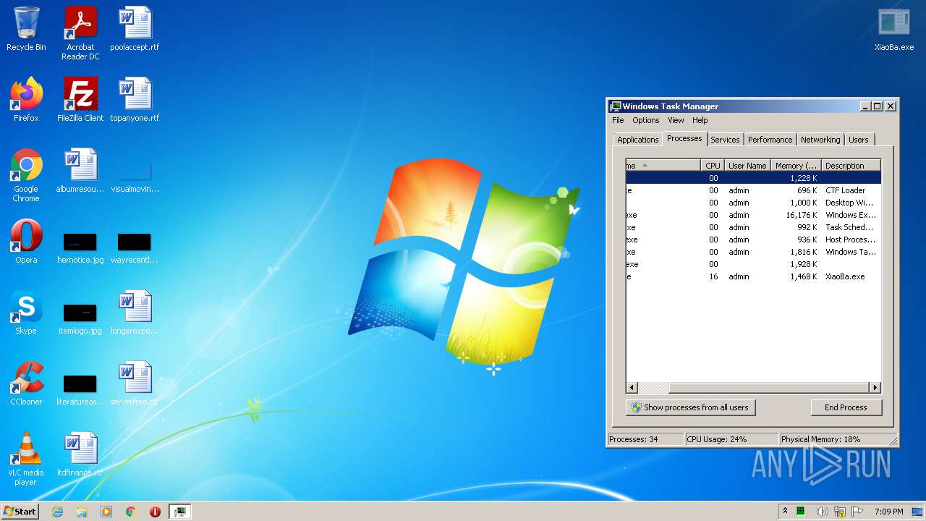Viewport: 926px width, 521px height.
Task: Click the taskbar clock showing 7:09 PM
Action: (889, 512)
